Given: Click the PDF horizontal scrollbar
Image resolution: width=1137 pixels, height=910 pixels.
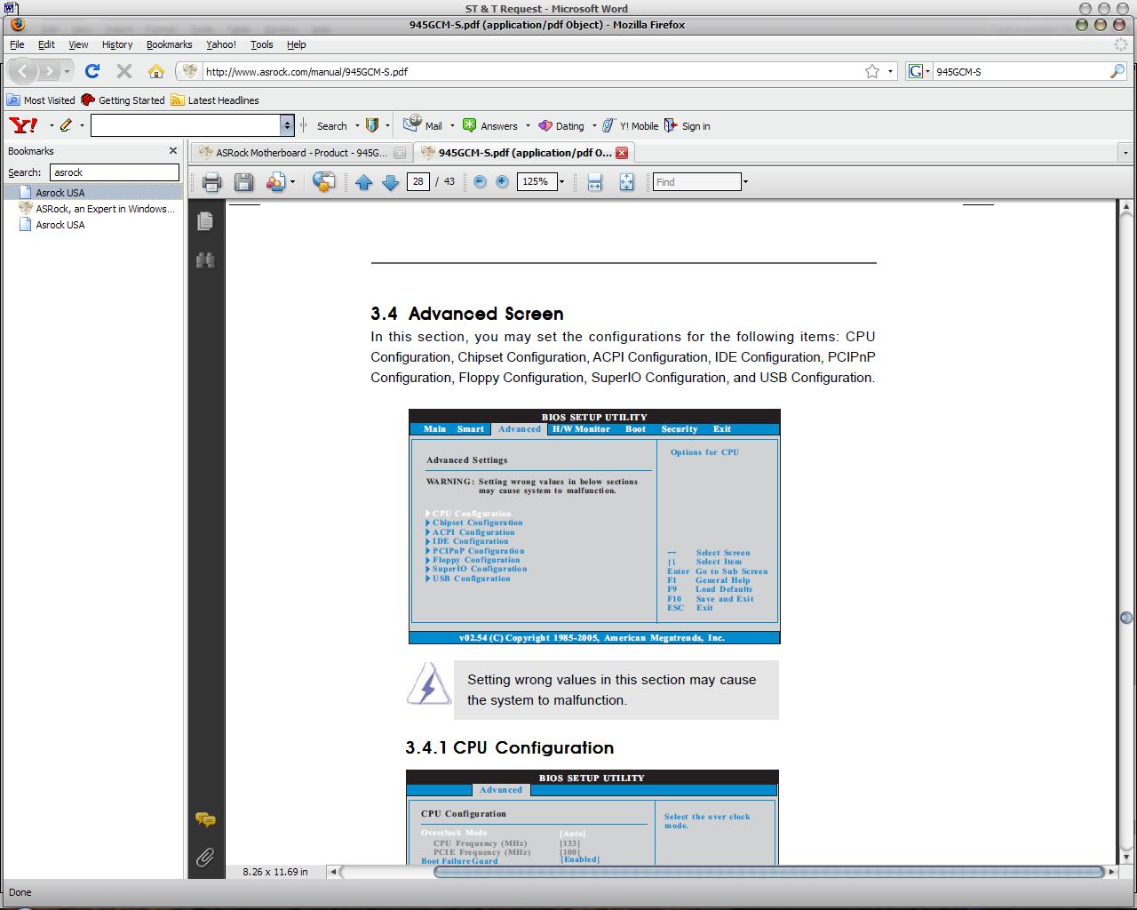Looking at the screenshot, I should (768, 872).
